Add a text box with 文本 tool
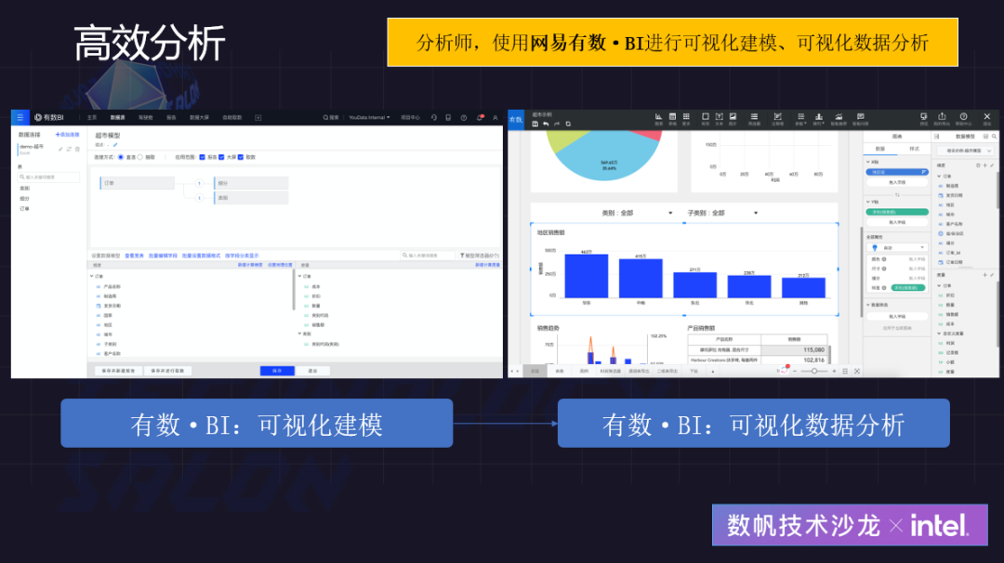The image size is (1004, 563). [719, 119]
